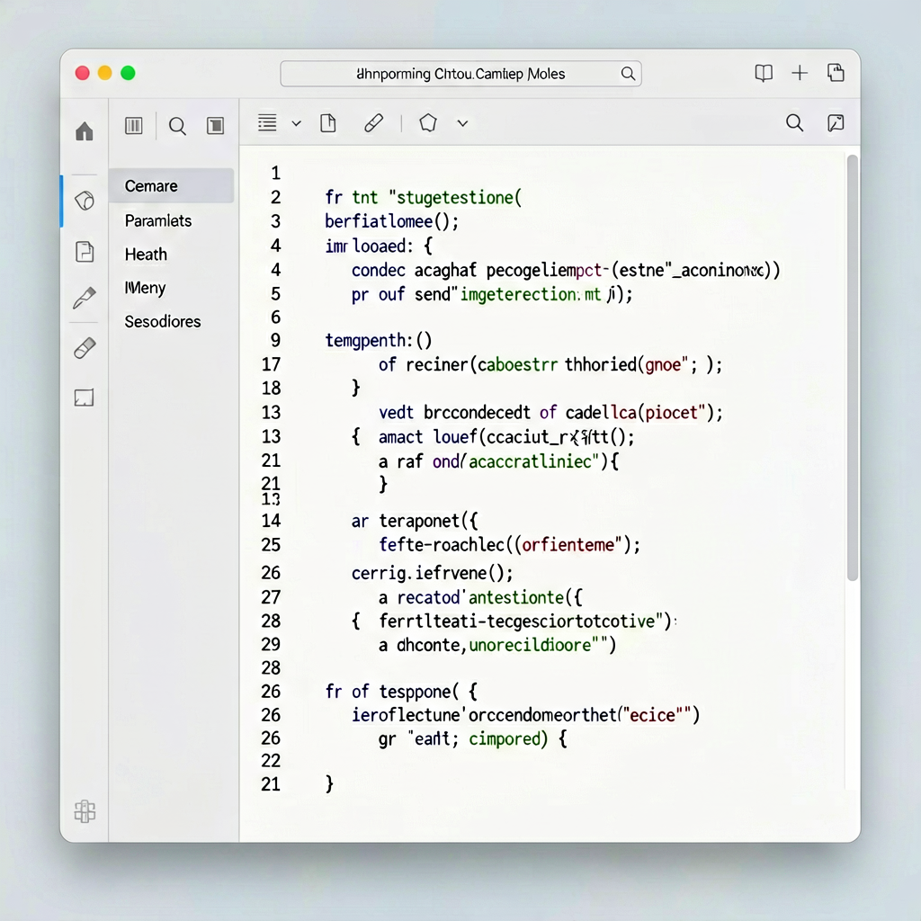Click the vertical scrollbar thumb in editor
Viewport: 921px width, 921px height.
pos(853,368)
